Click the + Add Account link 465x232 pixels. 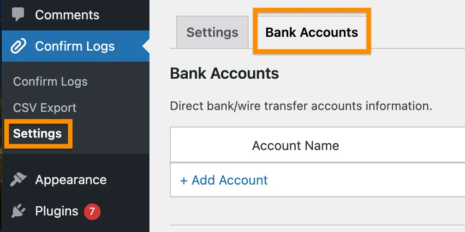[224, 180]
